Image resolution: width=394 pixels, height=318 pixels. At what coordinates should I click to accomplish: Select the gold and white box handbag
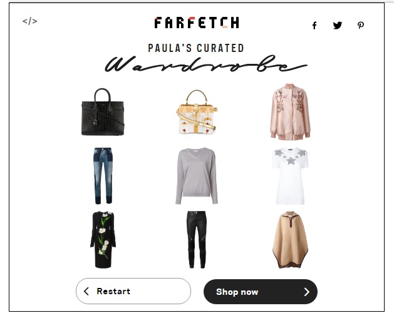(197, 112)
